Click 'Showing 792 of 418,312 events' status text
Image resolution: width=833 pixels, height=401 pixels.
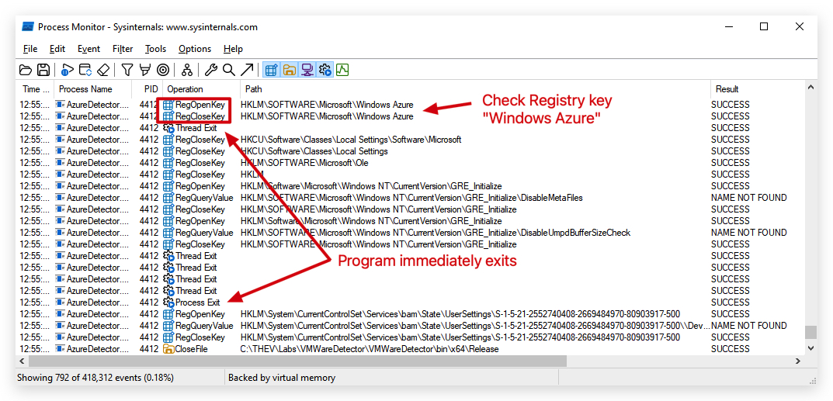coord(95,378)
